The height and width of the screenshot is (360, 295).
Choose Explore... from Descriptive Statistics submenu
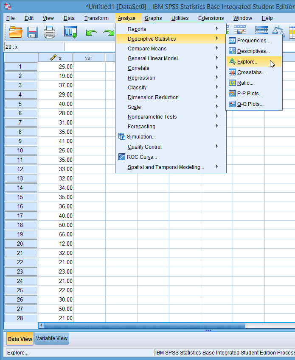[x=254, y=62]
